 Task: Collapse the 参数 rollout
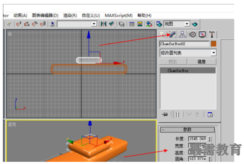(187, 129)
